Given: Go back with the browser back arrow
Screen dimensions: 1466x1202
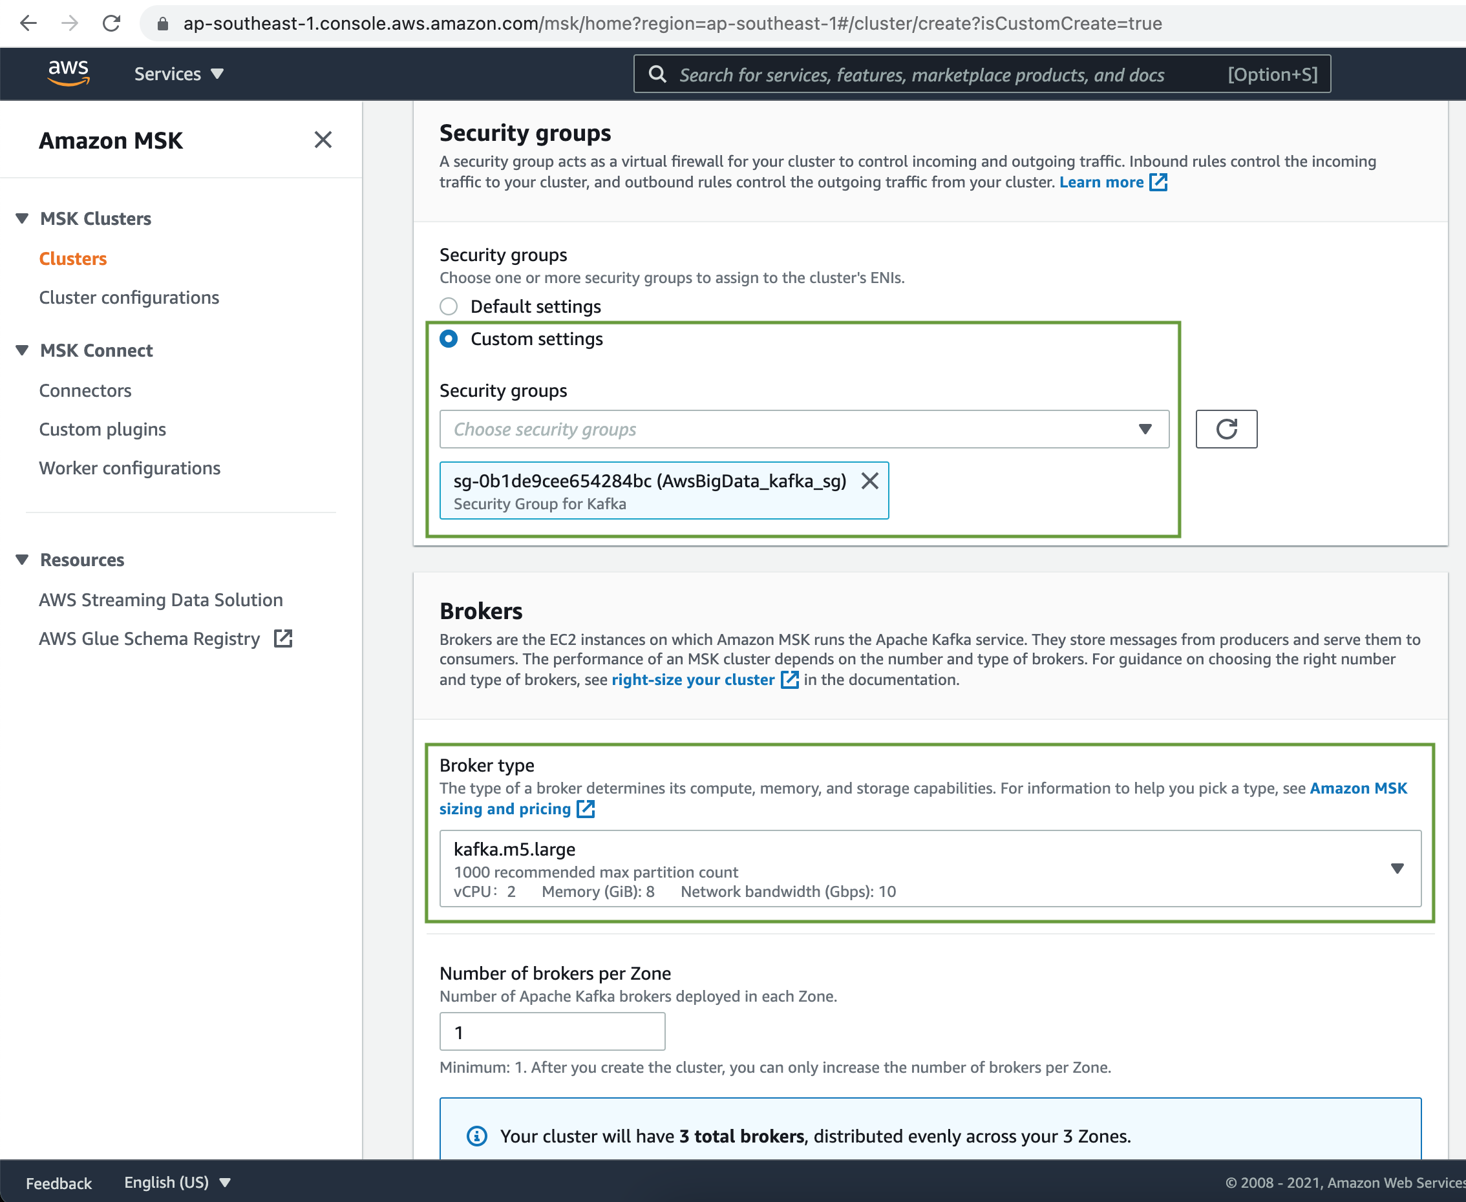Looking at the screenshot, I should pyautogui.click(x=28, y=23).
